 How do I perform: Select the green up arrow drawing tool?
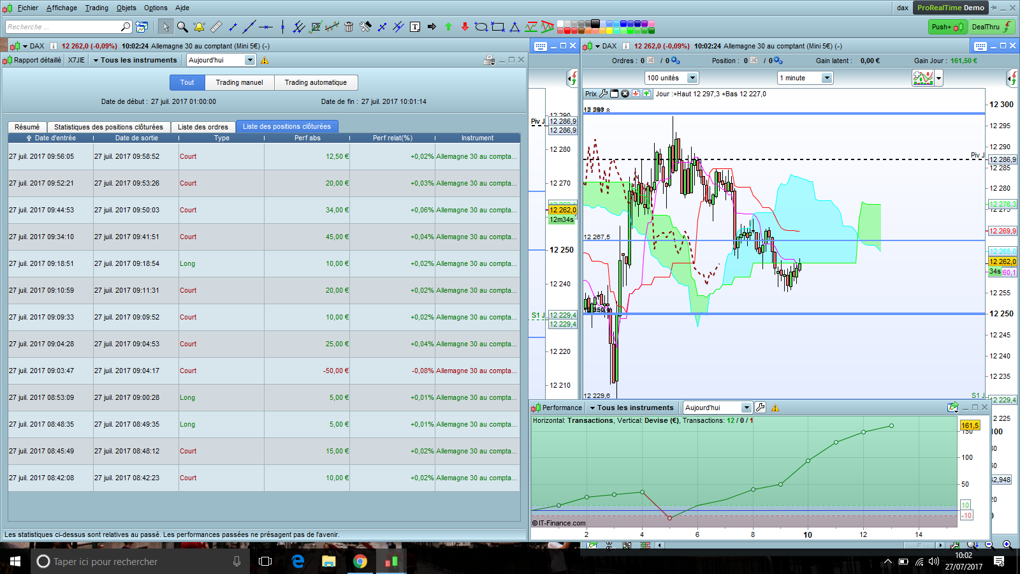448,27
